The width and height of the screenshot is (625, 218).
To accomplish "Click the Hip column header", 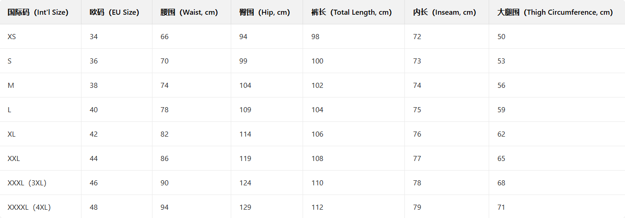I will 264,12.
